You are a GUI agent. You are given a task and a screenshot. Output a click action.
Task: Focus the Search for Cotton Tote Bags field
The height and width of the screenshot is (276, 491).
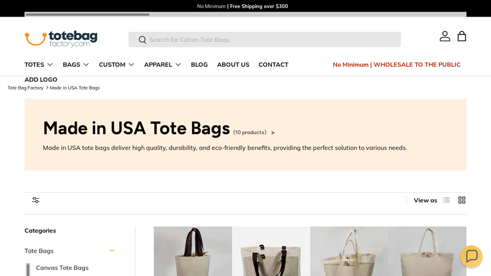pyautogui.click(x=265, y=39)
